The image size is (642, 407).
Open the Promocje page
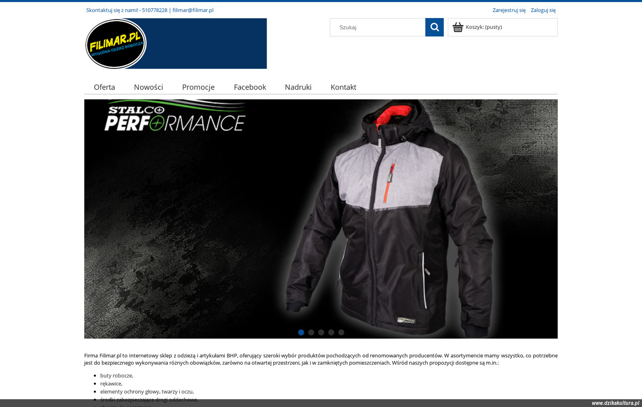tap(198, 87)
